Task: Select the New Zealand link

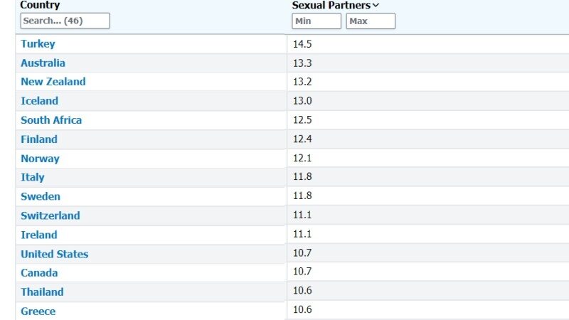Action: (53, 82)
